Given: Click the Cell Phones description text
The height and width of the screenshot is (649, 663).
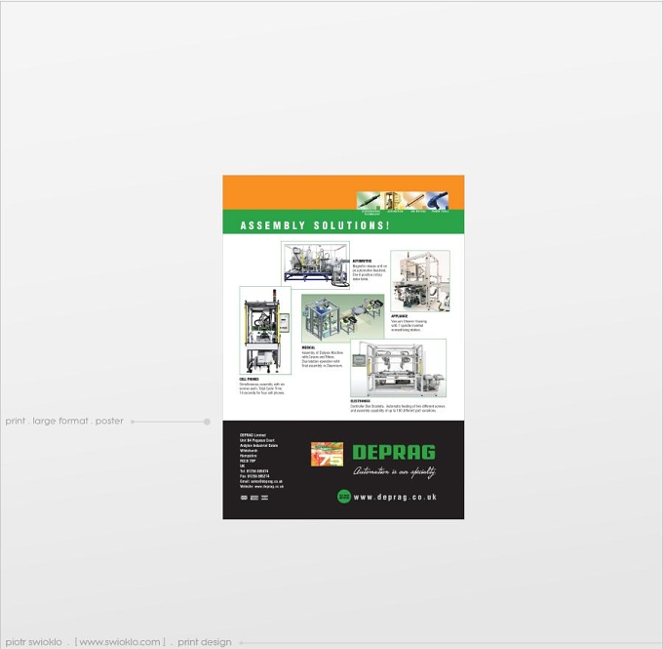Looking at the screenshot, I should click(262, 386).
